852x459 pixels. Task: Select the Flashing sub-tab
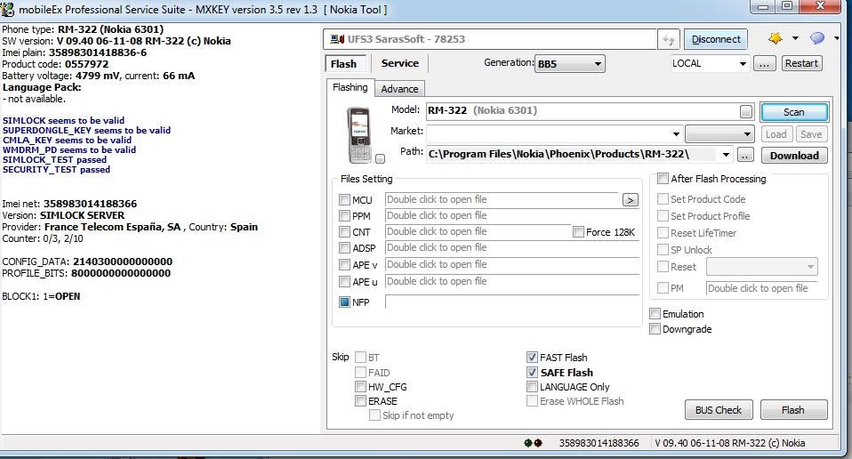point(350,87)
